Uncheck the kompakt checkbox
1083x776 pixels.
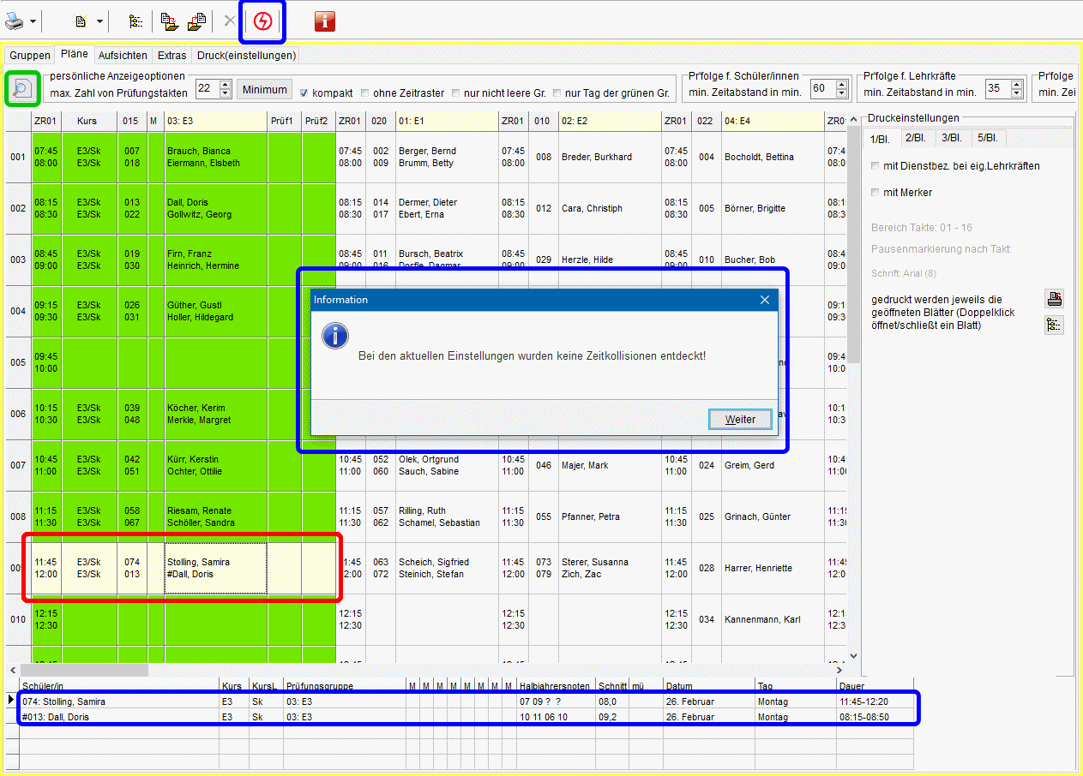(304, 93)
